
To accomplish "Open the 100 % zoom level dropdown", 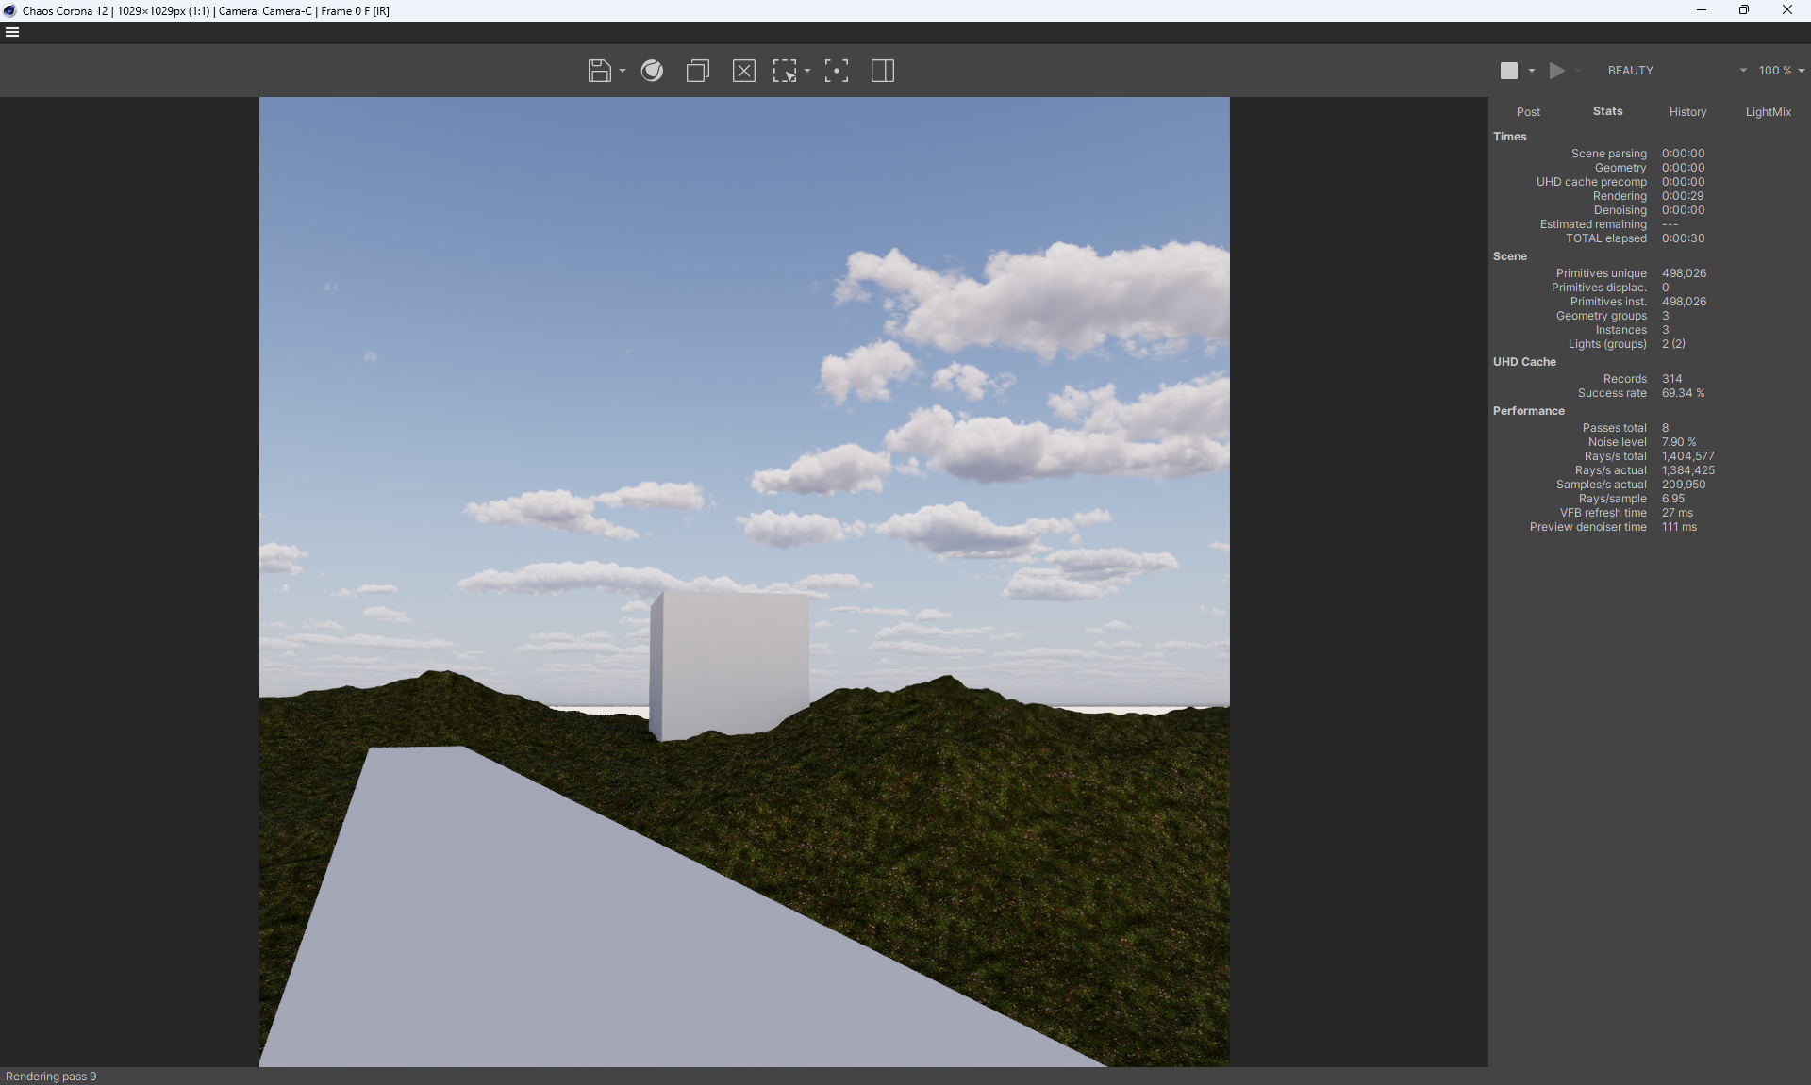I will [1781, 71].
